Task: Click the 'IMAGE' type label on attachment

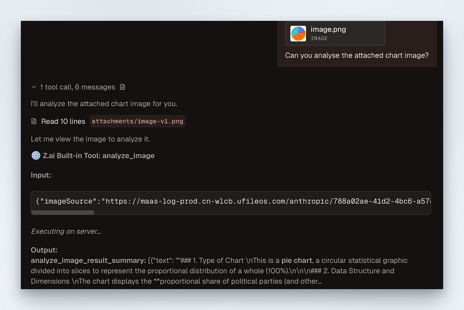Action: click(x=319, y=38)
